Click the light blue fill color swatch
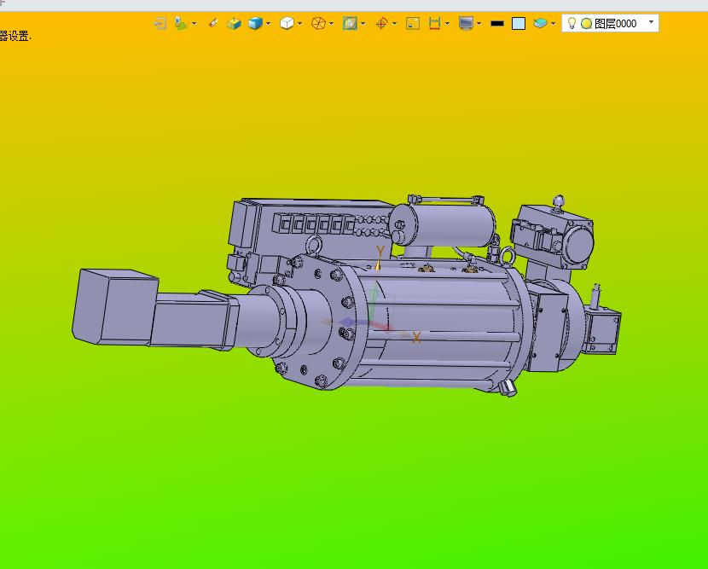This screenshot has height=569, width=708. coord(519,24)
